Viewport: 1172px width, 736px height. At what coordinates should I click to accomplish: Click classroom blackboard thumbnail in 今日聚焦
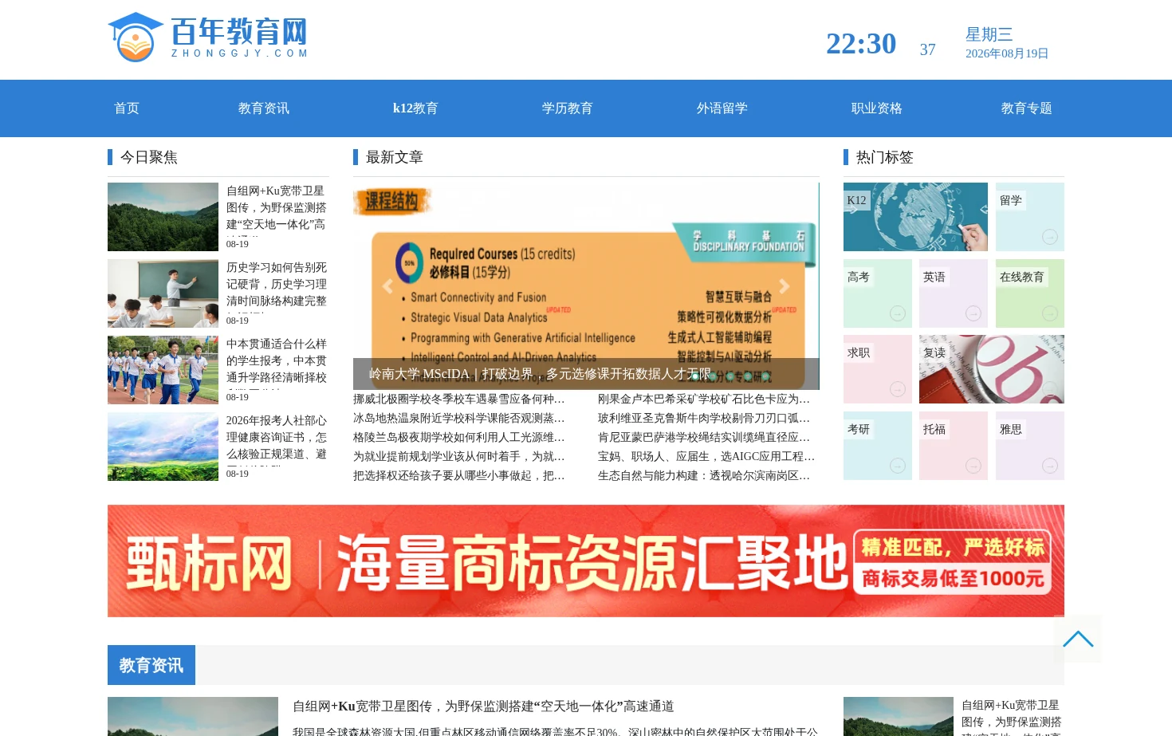click(163, 293)
